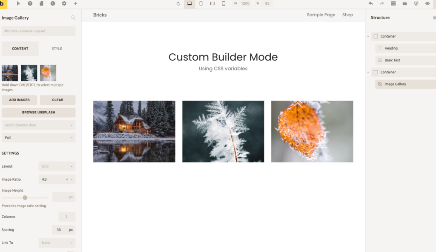Open revision history clock icon
Image resolution: width=436 pixels, height=252 pixels.
point(53,3)
